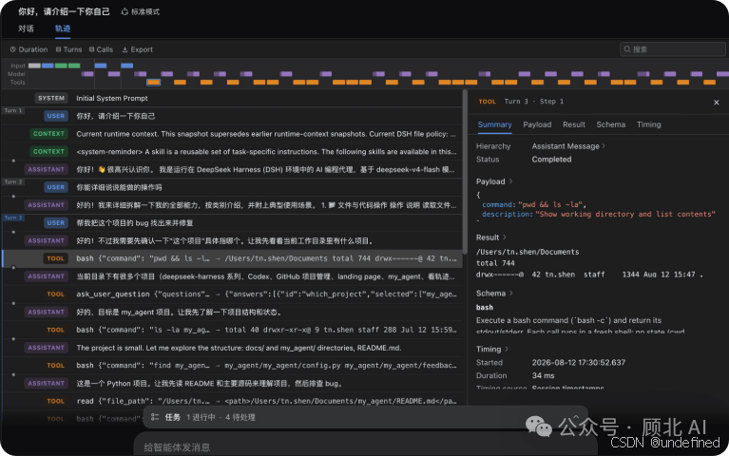Focus the 给智能体发消息 message input
The image size is (729, 456).
point(365,446)
